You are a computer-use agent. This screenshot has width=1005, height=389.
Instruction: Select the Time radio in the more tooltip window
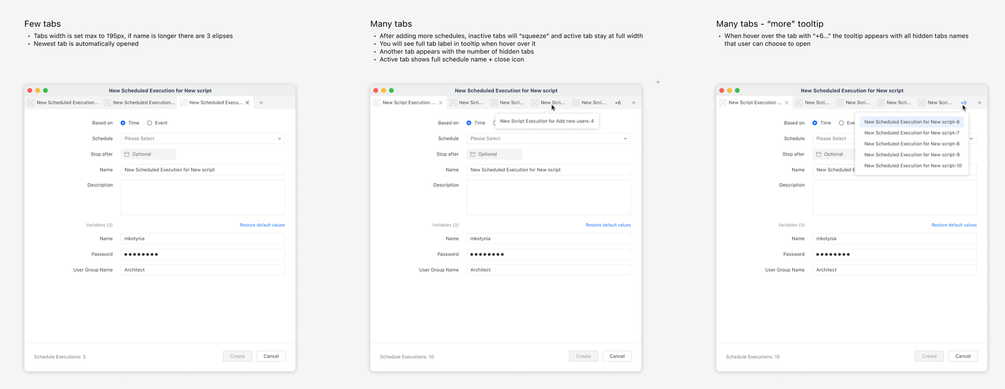pos(815,123)
